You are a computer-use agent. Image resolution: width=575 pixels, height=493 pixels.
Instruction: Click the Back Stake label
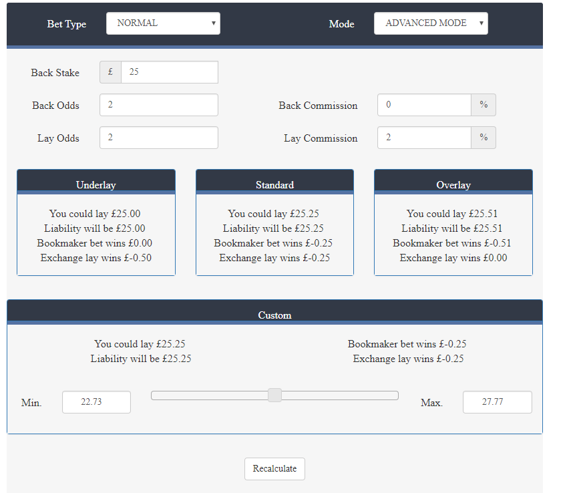pos(55,73)
